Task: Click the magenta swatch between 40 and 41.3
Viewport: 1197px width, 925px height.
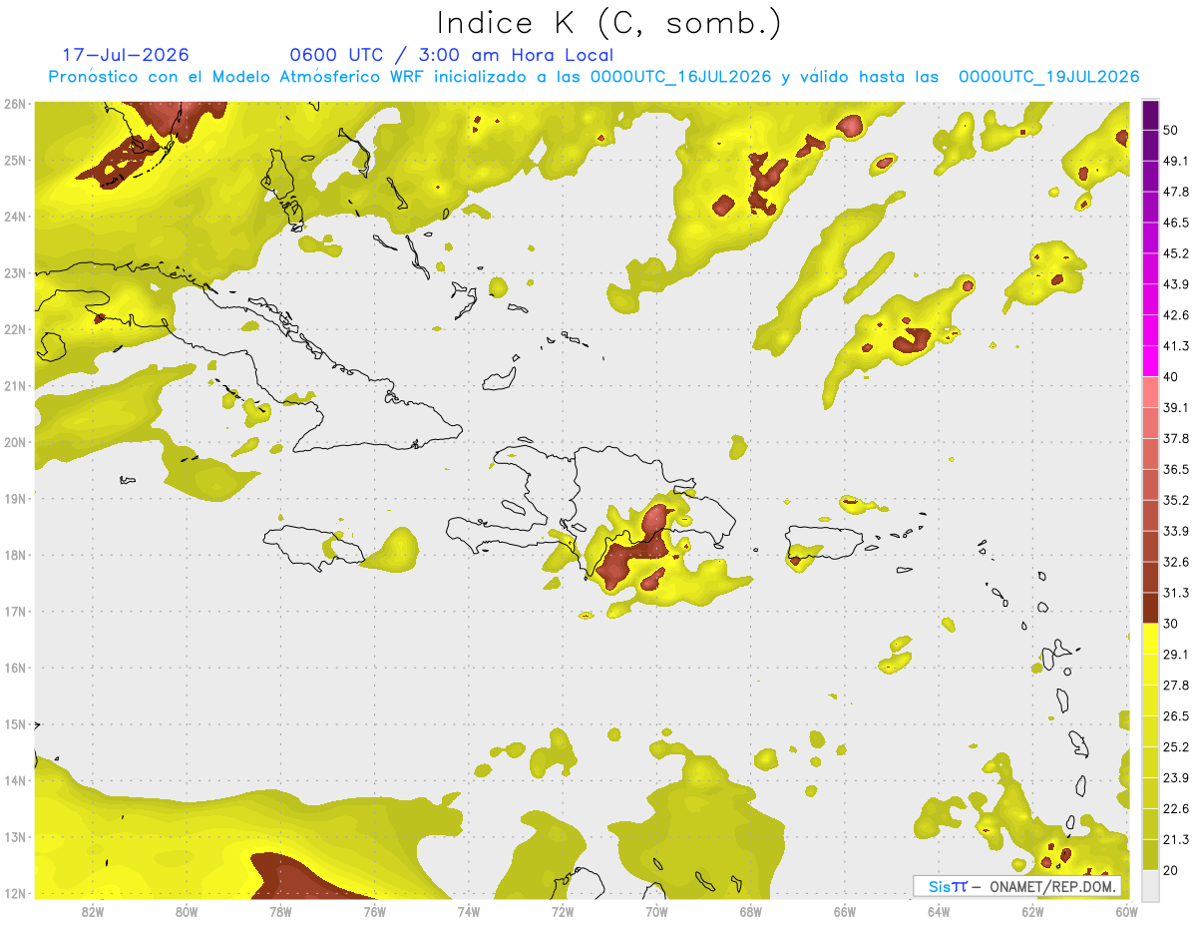Action: point(1150,361)
